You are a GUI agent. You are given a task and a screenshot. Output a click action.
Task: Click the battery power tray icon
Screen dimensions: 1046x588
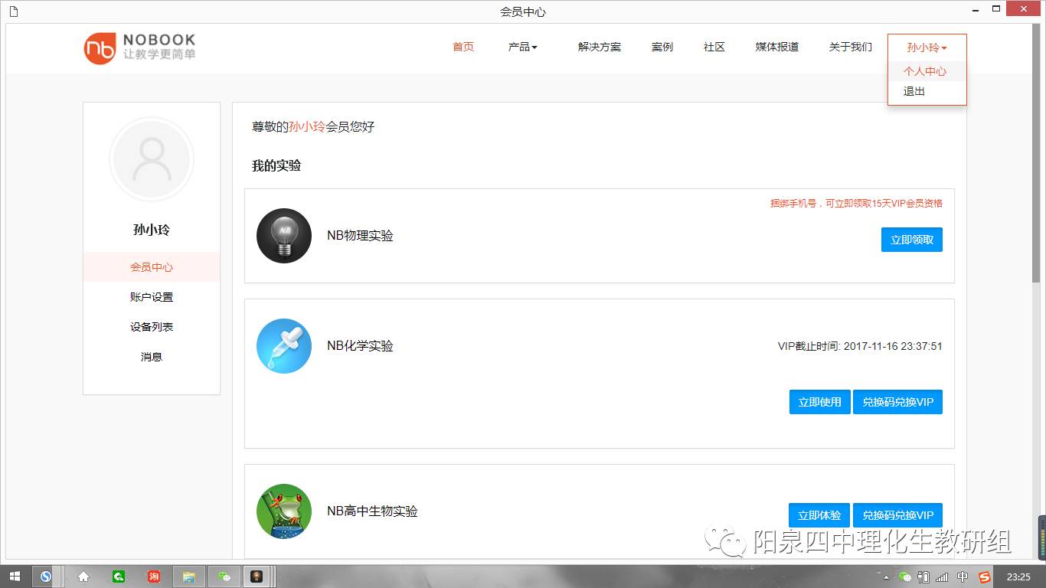(x=924, y=577)
